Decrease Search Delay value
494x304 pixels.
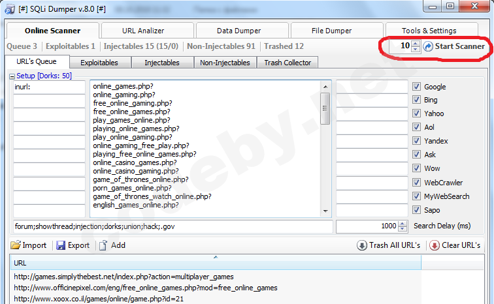click(x=403, y=229)
